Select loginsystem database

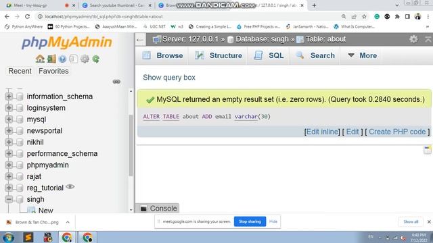pos(46,108)
